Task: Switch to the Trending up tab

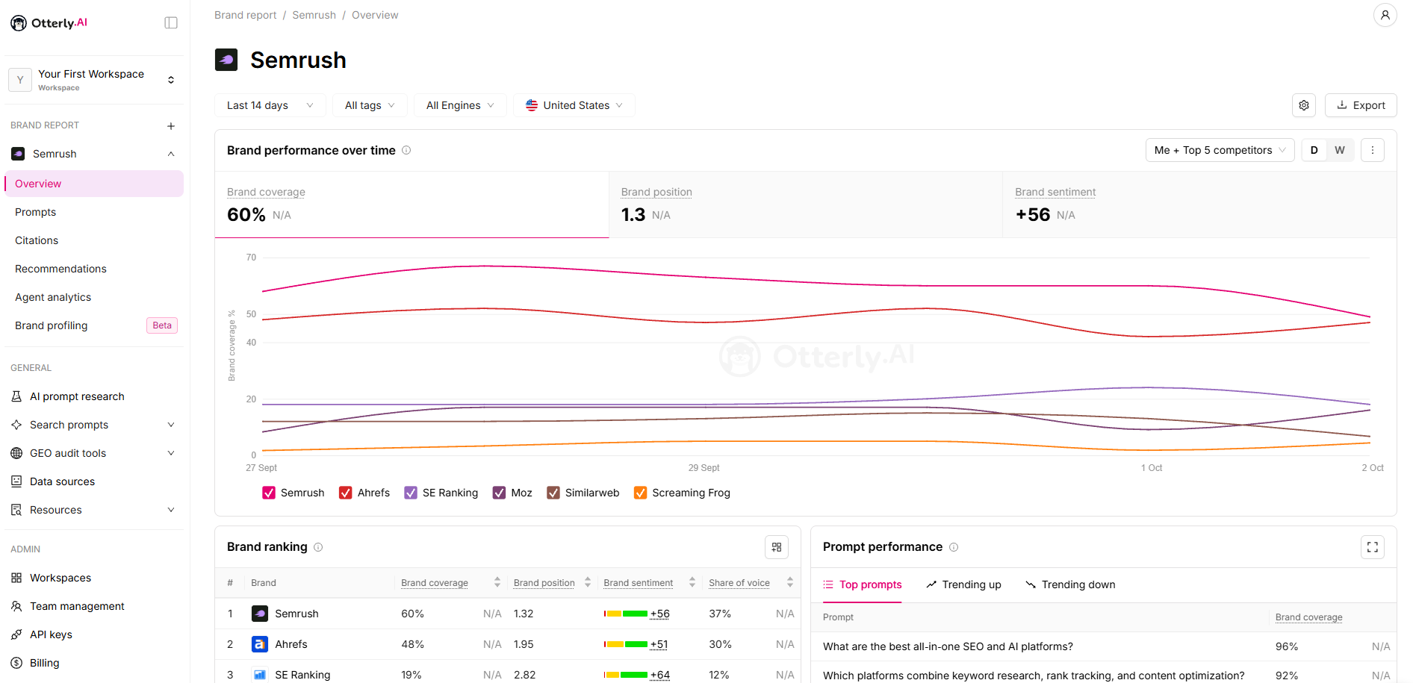Action: 963,584
